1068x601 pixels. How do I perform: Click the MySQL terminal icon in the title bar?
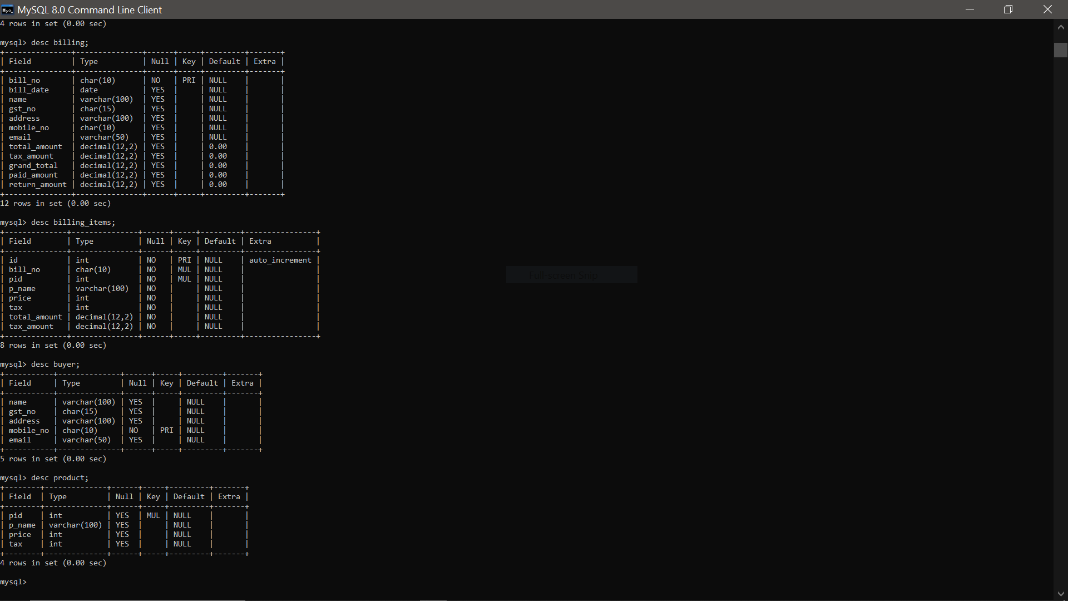(x=7, y=9)
